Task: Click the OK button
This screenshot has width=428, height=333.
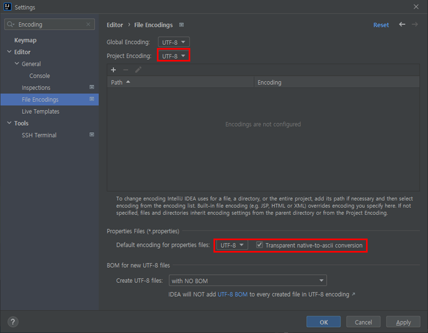Action: [323, 322]
